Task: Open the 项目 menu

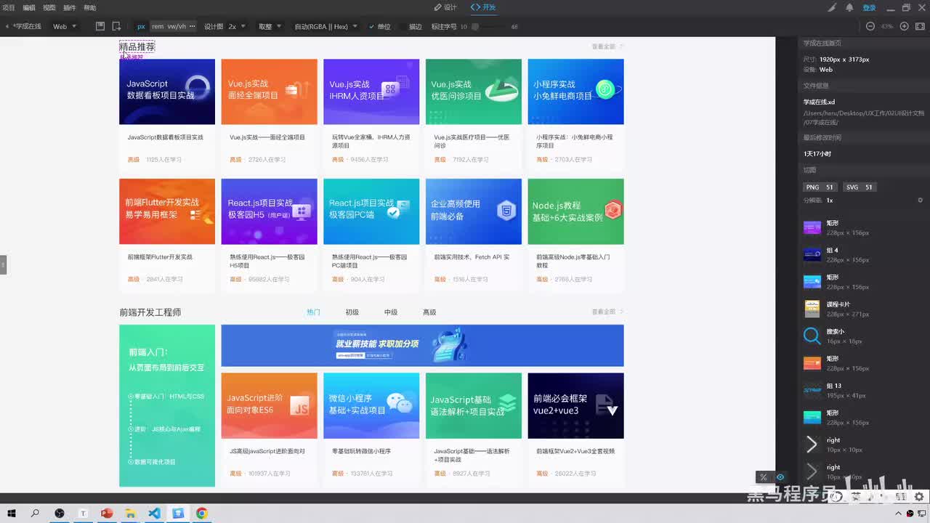Action: tap(9, 7)
